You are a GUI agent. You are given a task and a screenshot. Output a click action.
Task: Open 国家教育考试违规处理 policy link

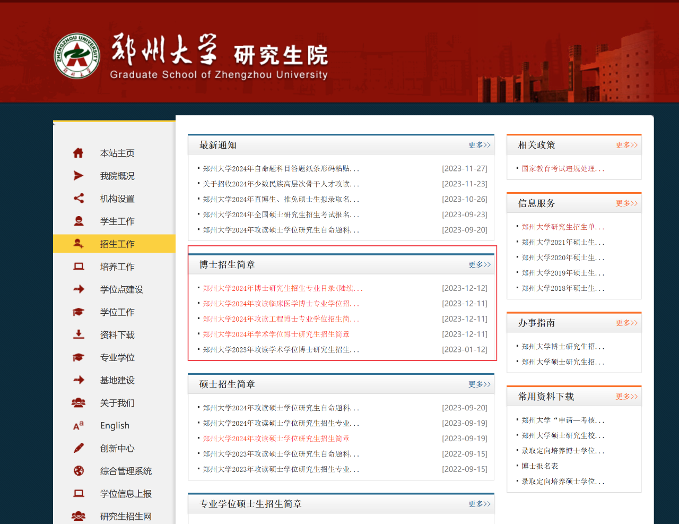pos(563,168)
